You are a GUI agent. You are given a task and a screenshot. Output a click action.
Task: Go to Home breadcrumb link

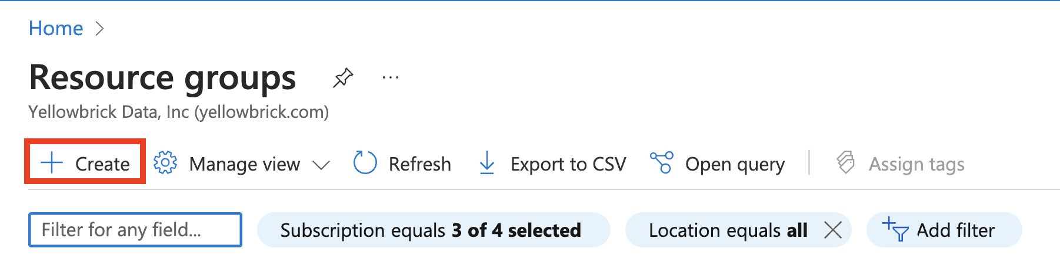[56, 28]
